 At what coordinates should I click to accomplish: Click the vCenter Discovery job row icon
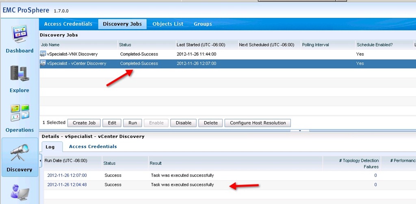(x=43, y=64)
